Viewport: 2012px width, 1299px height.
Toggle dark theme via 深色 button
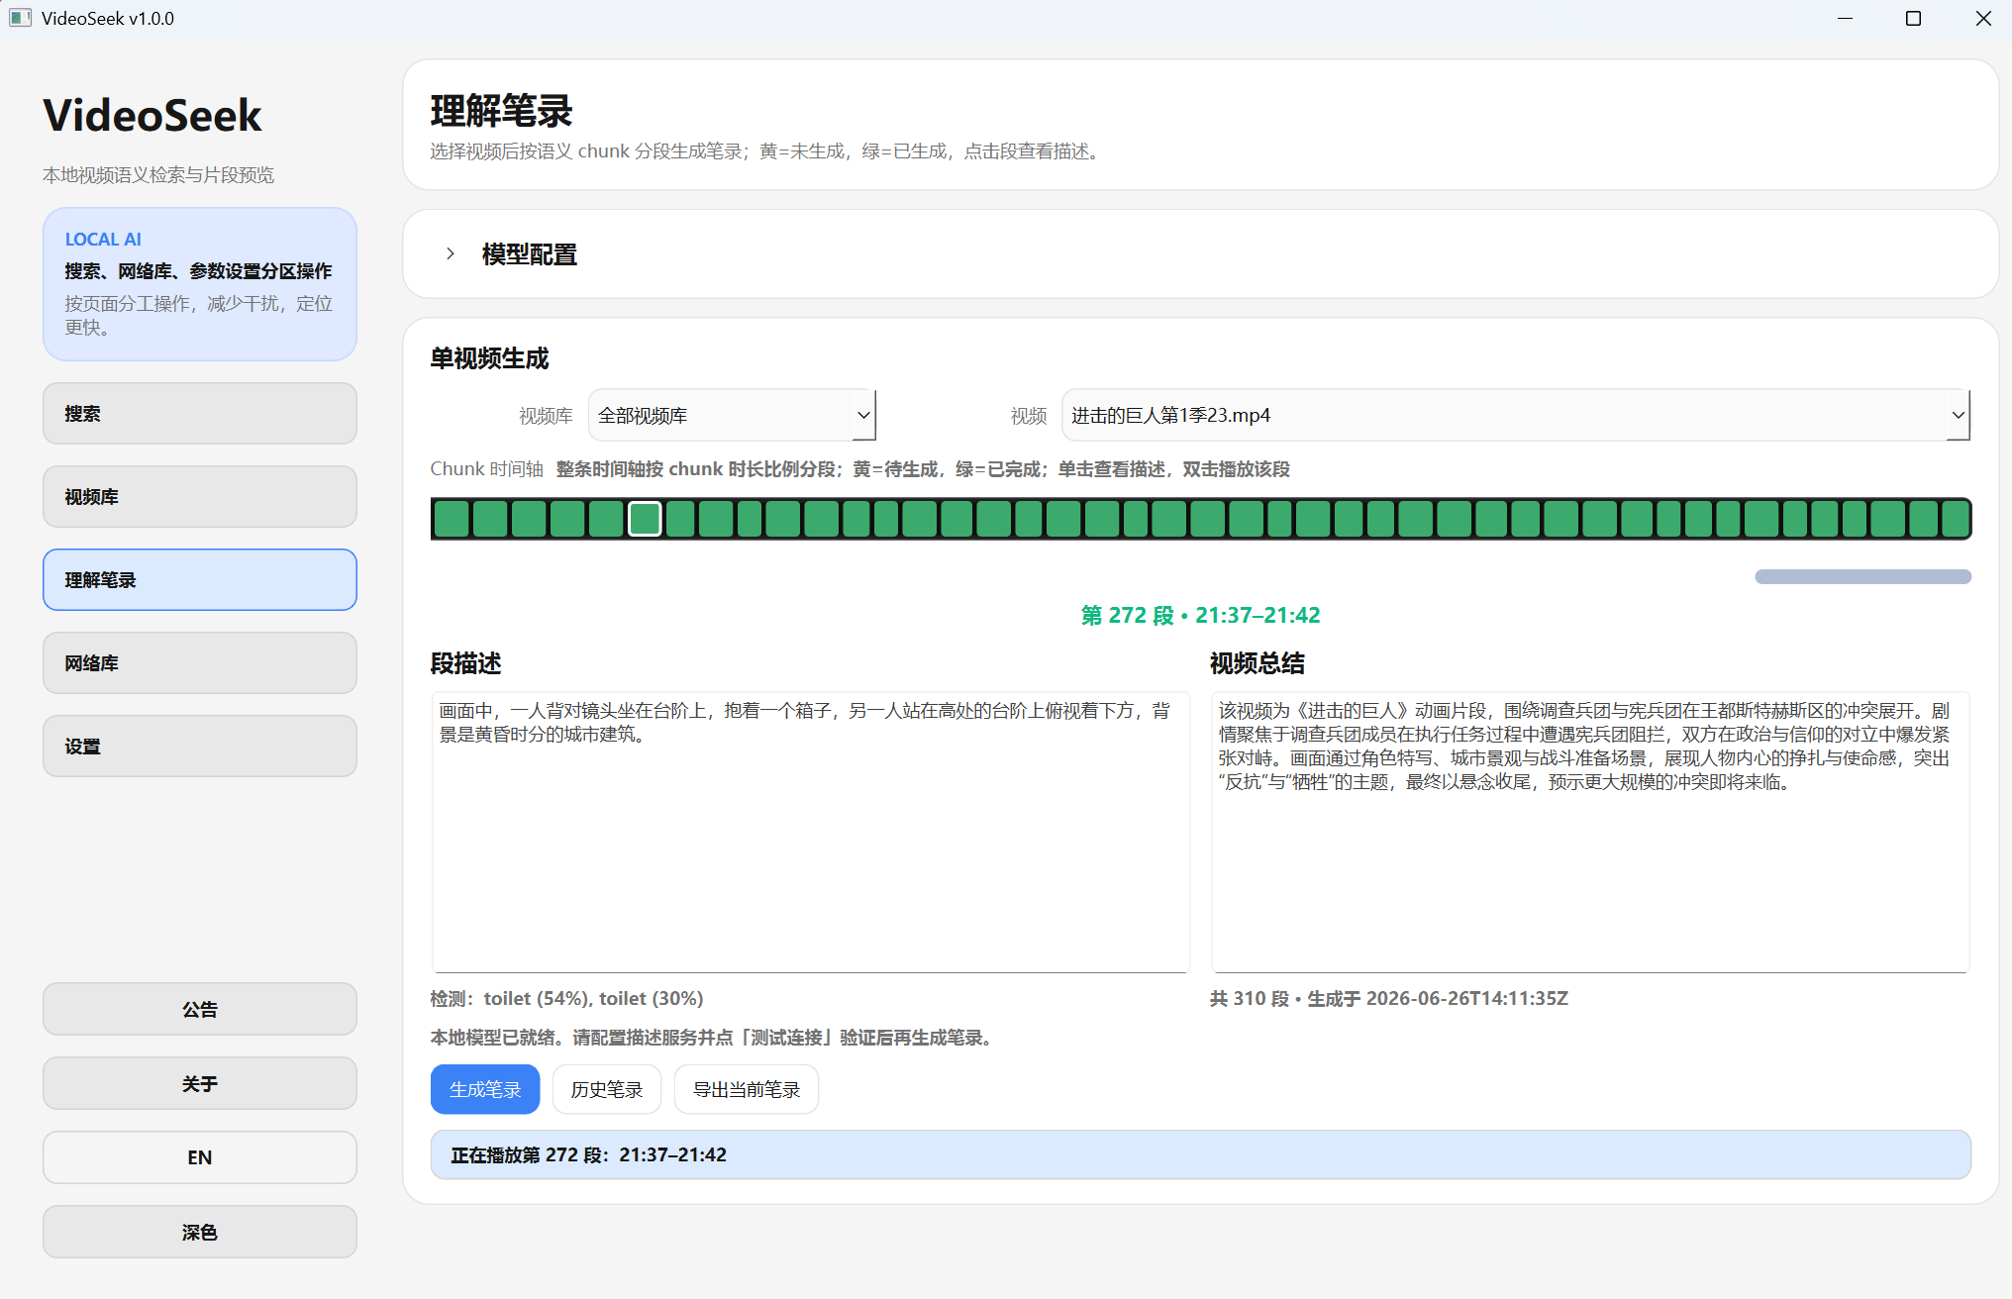pos(200,1232)
